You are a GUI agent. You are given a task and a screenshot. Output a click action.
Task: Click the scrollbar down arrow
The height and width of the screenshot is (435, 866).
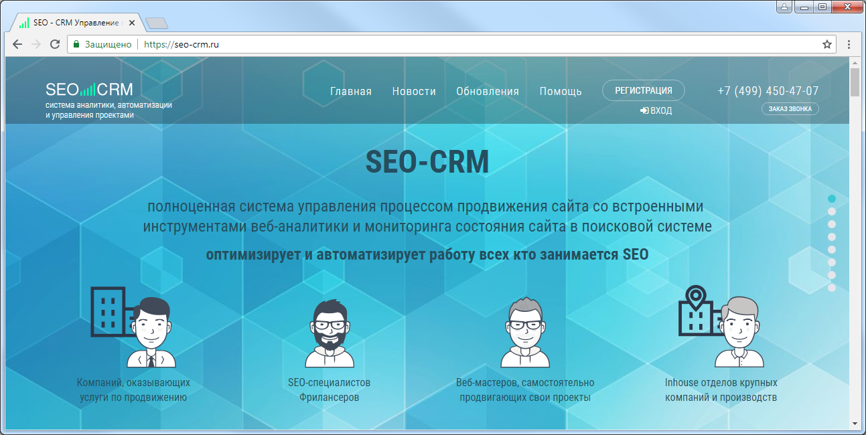point(855,424)
